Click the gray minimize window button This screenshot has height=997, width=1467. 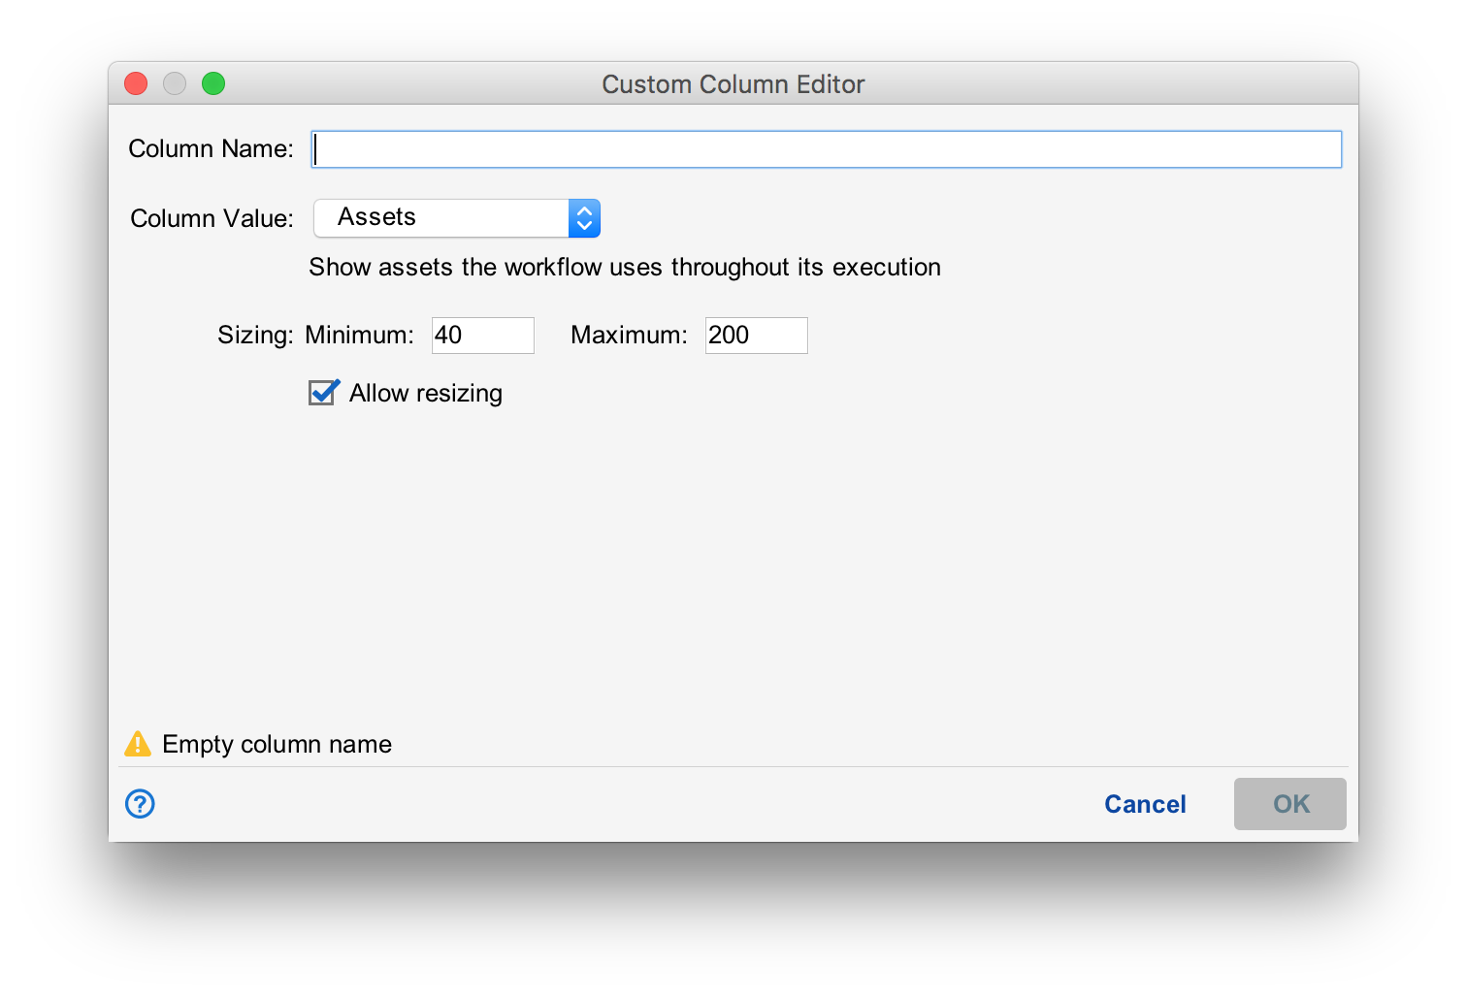tap(175, 84)
